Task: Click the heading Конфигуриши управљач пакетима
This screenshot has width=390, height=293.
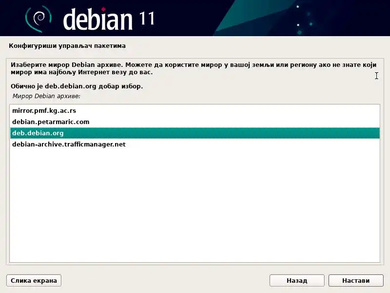Action: (x=67, y=46)
